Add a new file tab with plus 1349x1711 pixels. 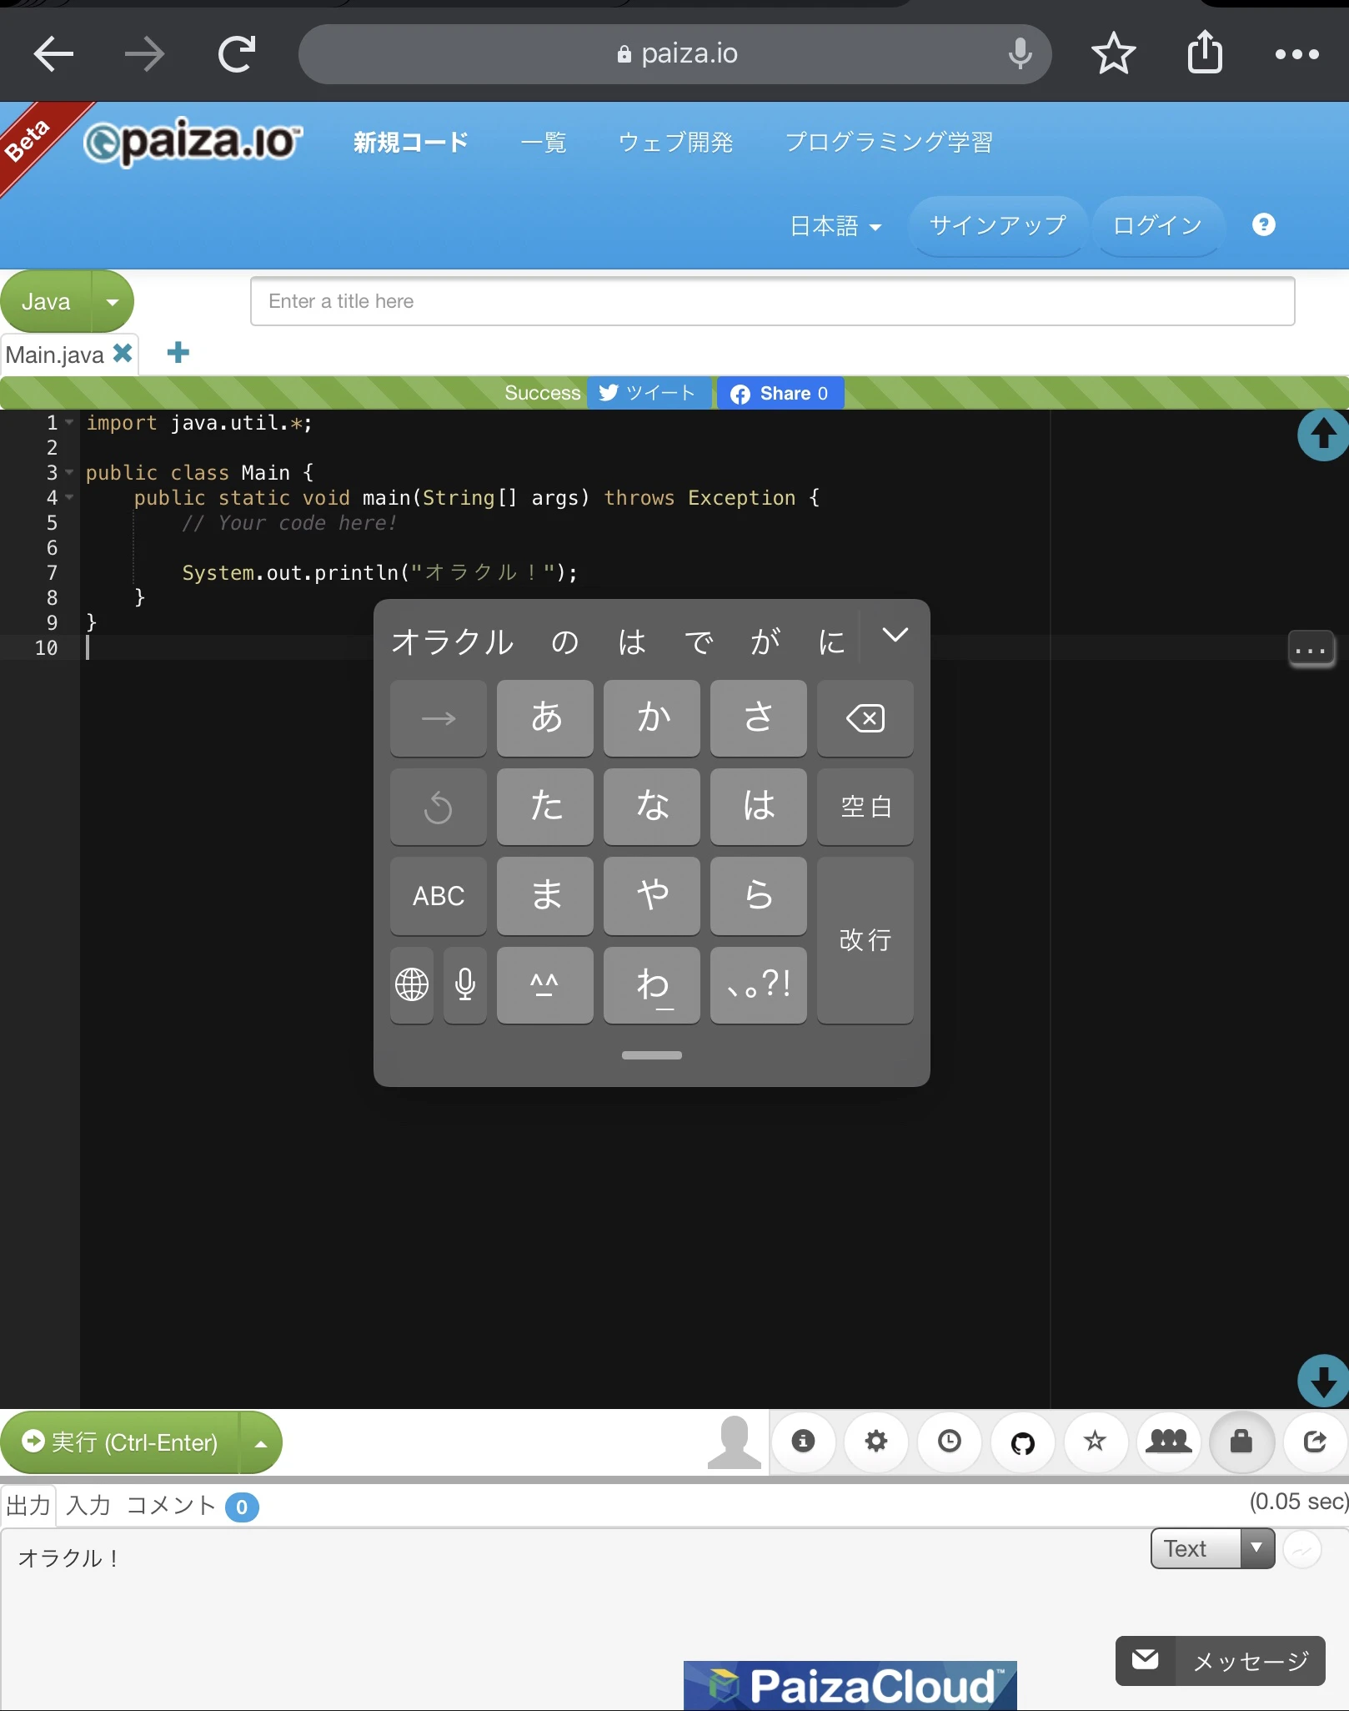click(x=178, y=353)
